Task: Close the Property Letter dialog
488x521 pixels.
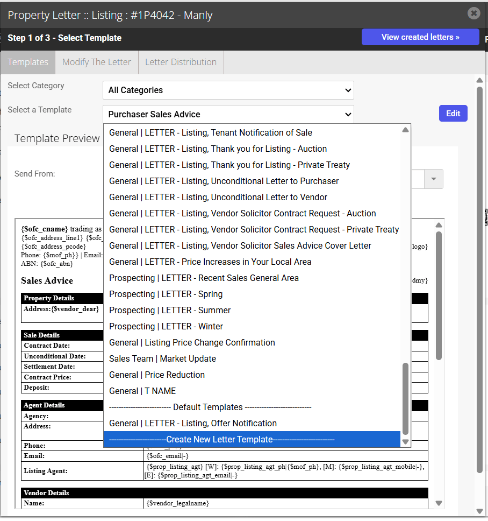Action: [x=473, y=13]
